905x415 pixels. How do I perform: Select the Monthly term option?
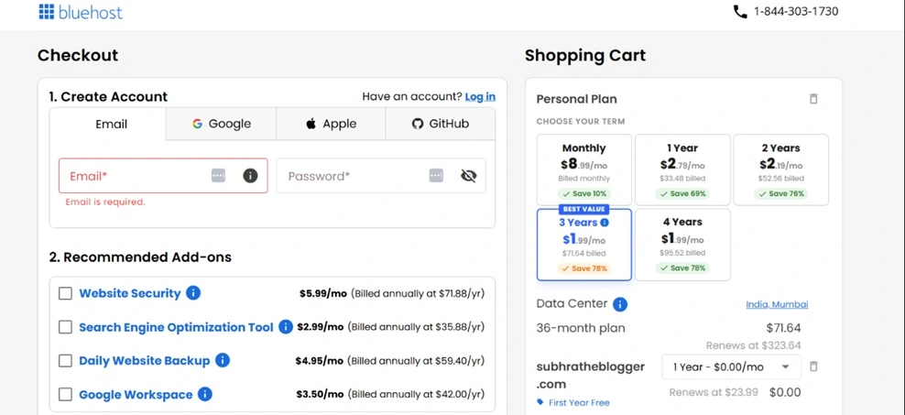click(584, 169)
